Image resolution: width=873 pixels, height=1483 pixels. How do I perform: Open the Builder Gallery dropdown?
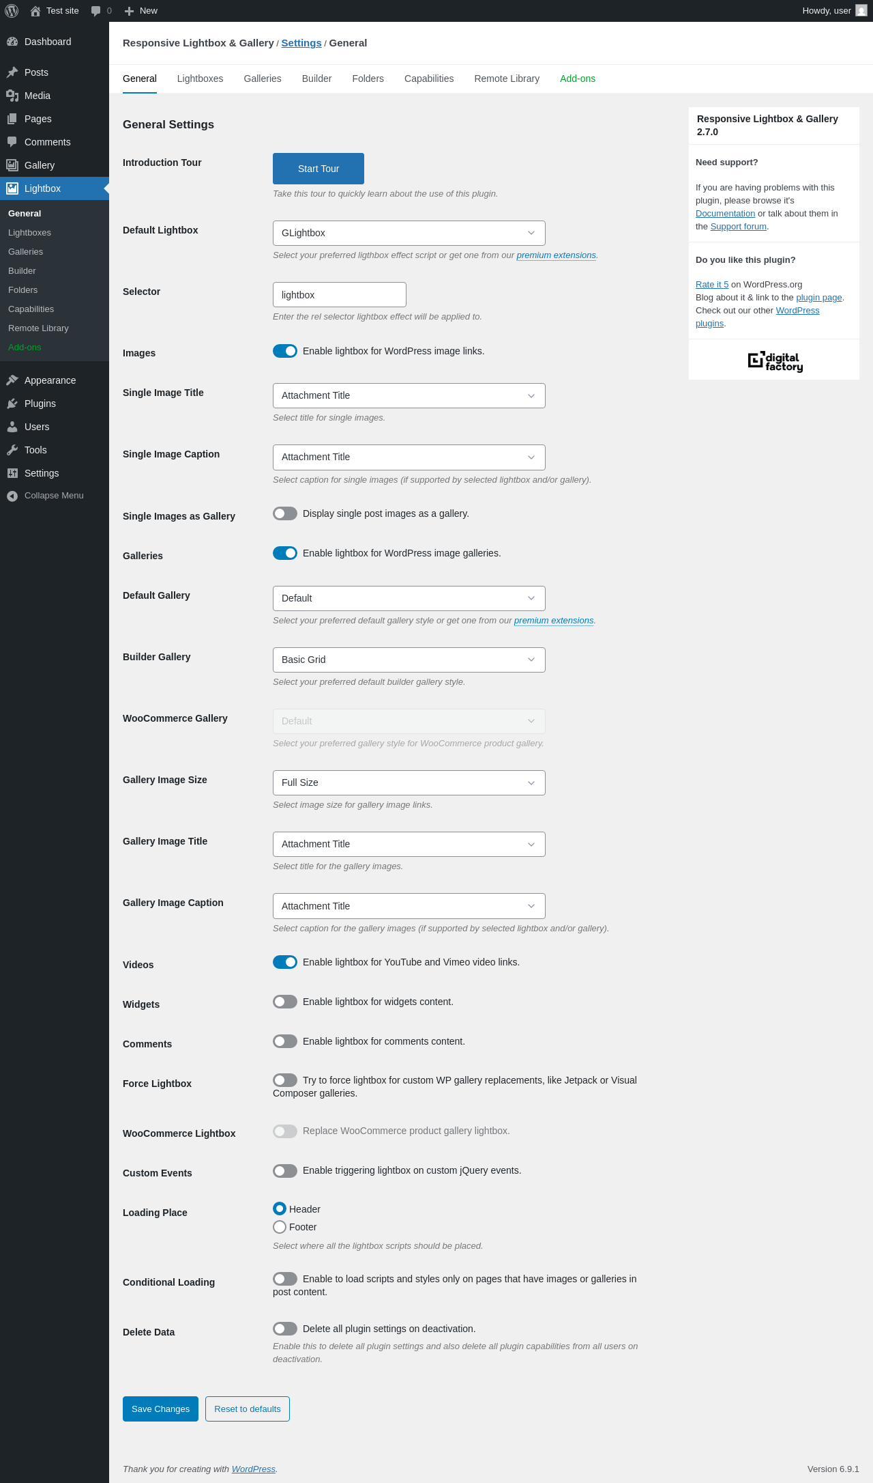pos(409,660)
